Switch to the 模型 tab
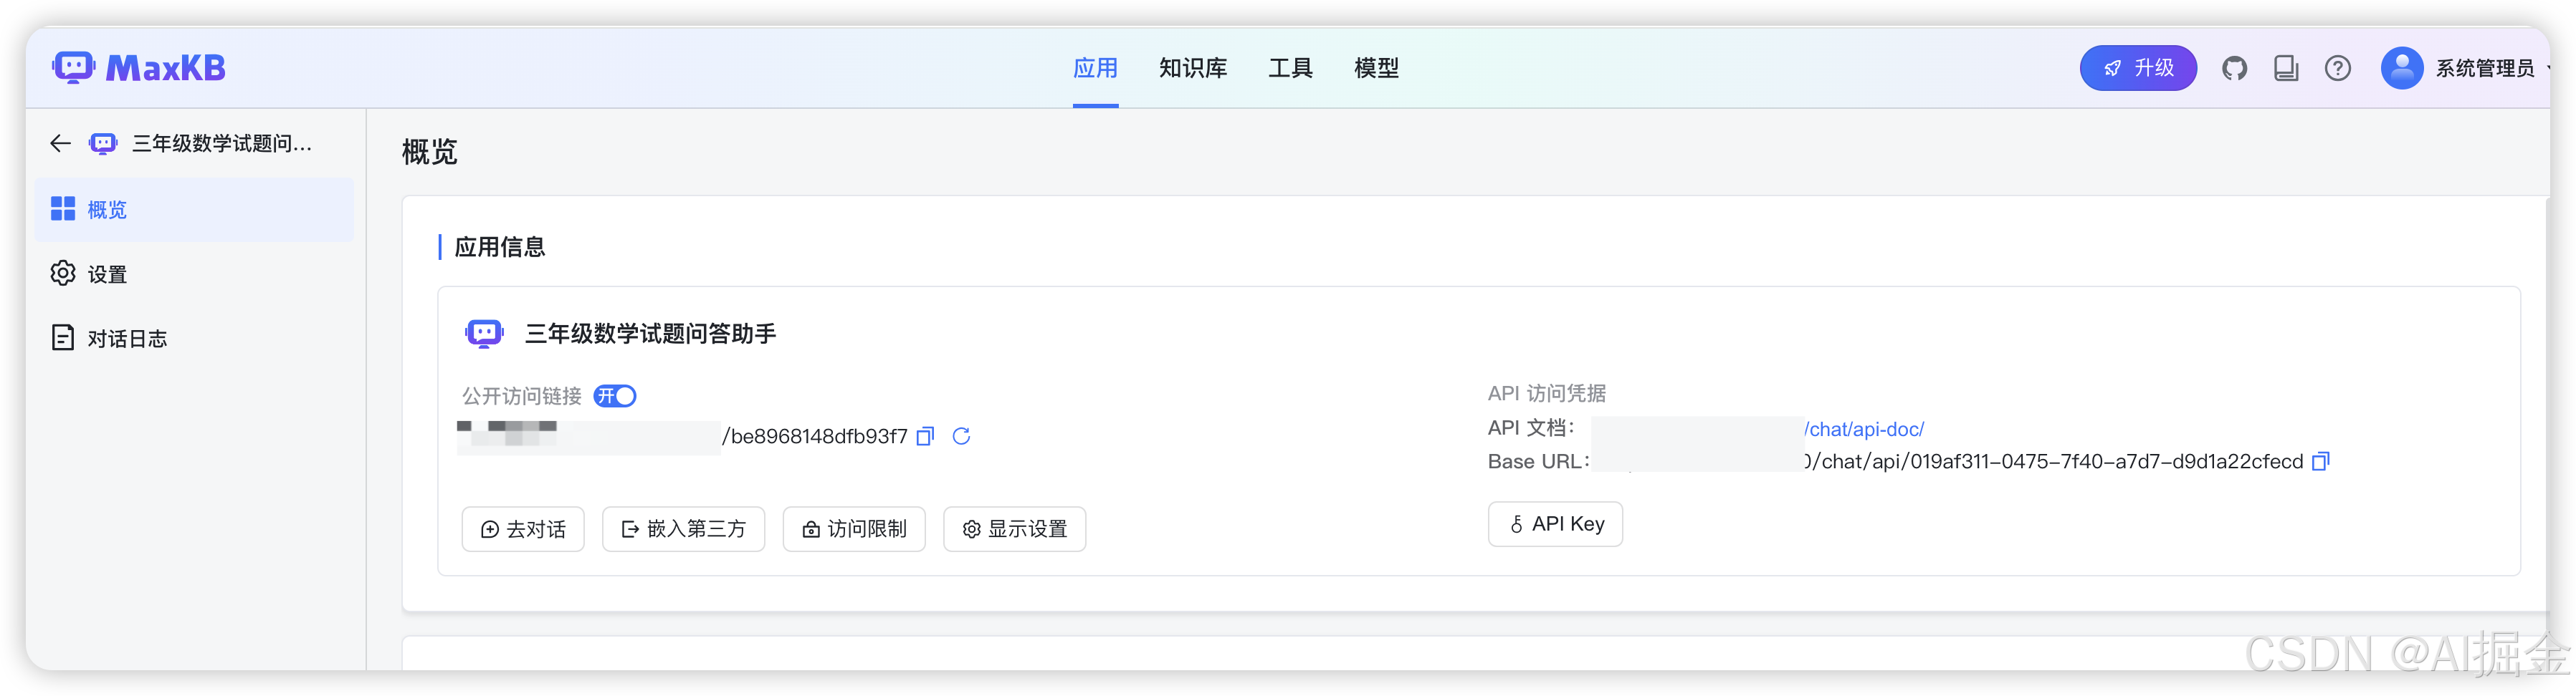Image resolution: width=2576 pixels, height=696 pixels. 1376,69
